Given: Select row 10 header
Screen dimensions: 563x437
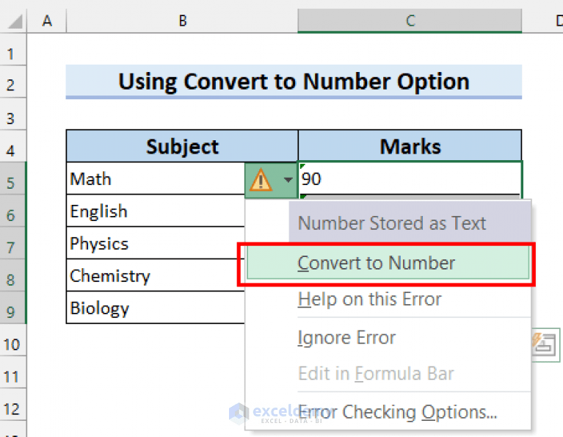Looking at the screenshot, I should coord(13,340).
